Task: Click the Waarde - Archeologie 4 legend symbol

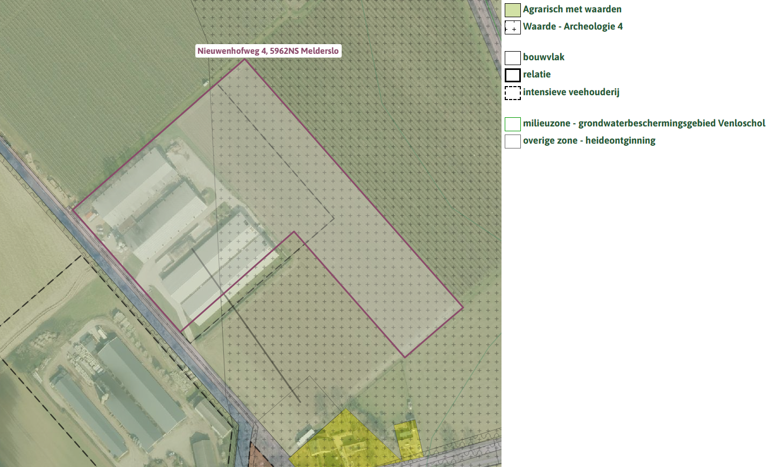Action: 513,27
